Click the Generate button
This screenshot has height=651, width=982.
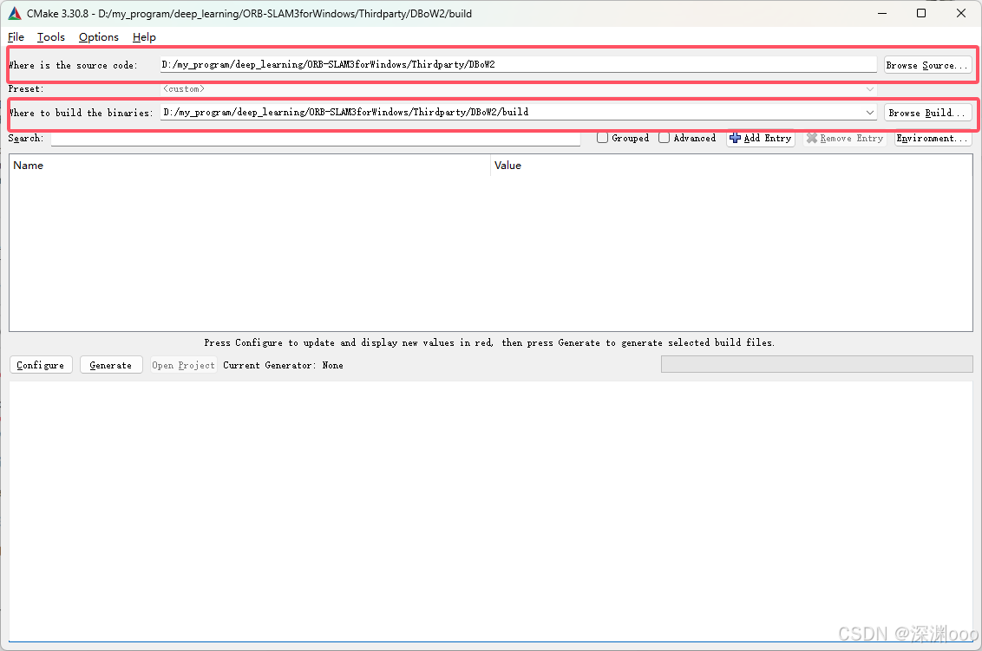111,365
